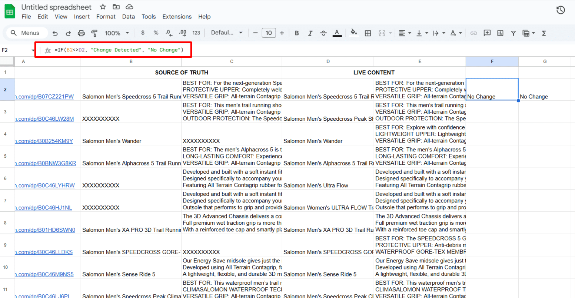
Task: Expand the default font dropdown
Action: pos(226,33)
